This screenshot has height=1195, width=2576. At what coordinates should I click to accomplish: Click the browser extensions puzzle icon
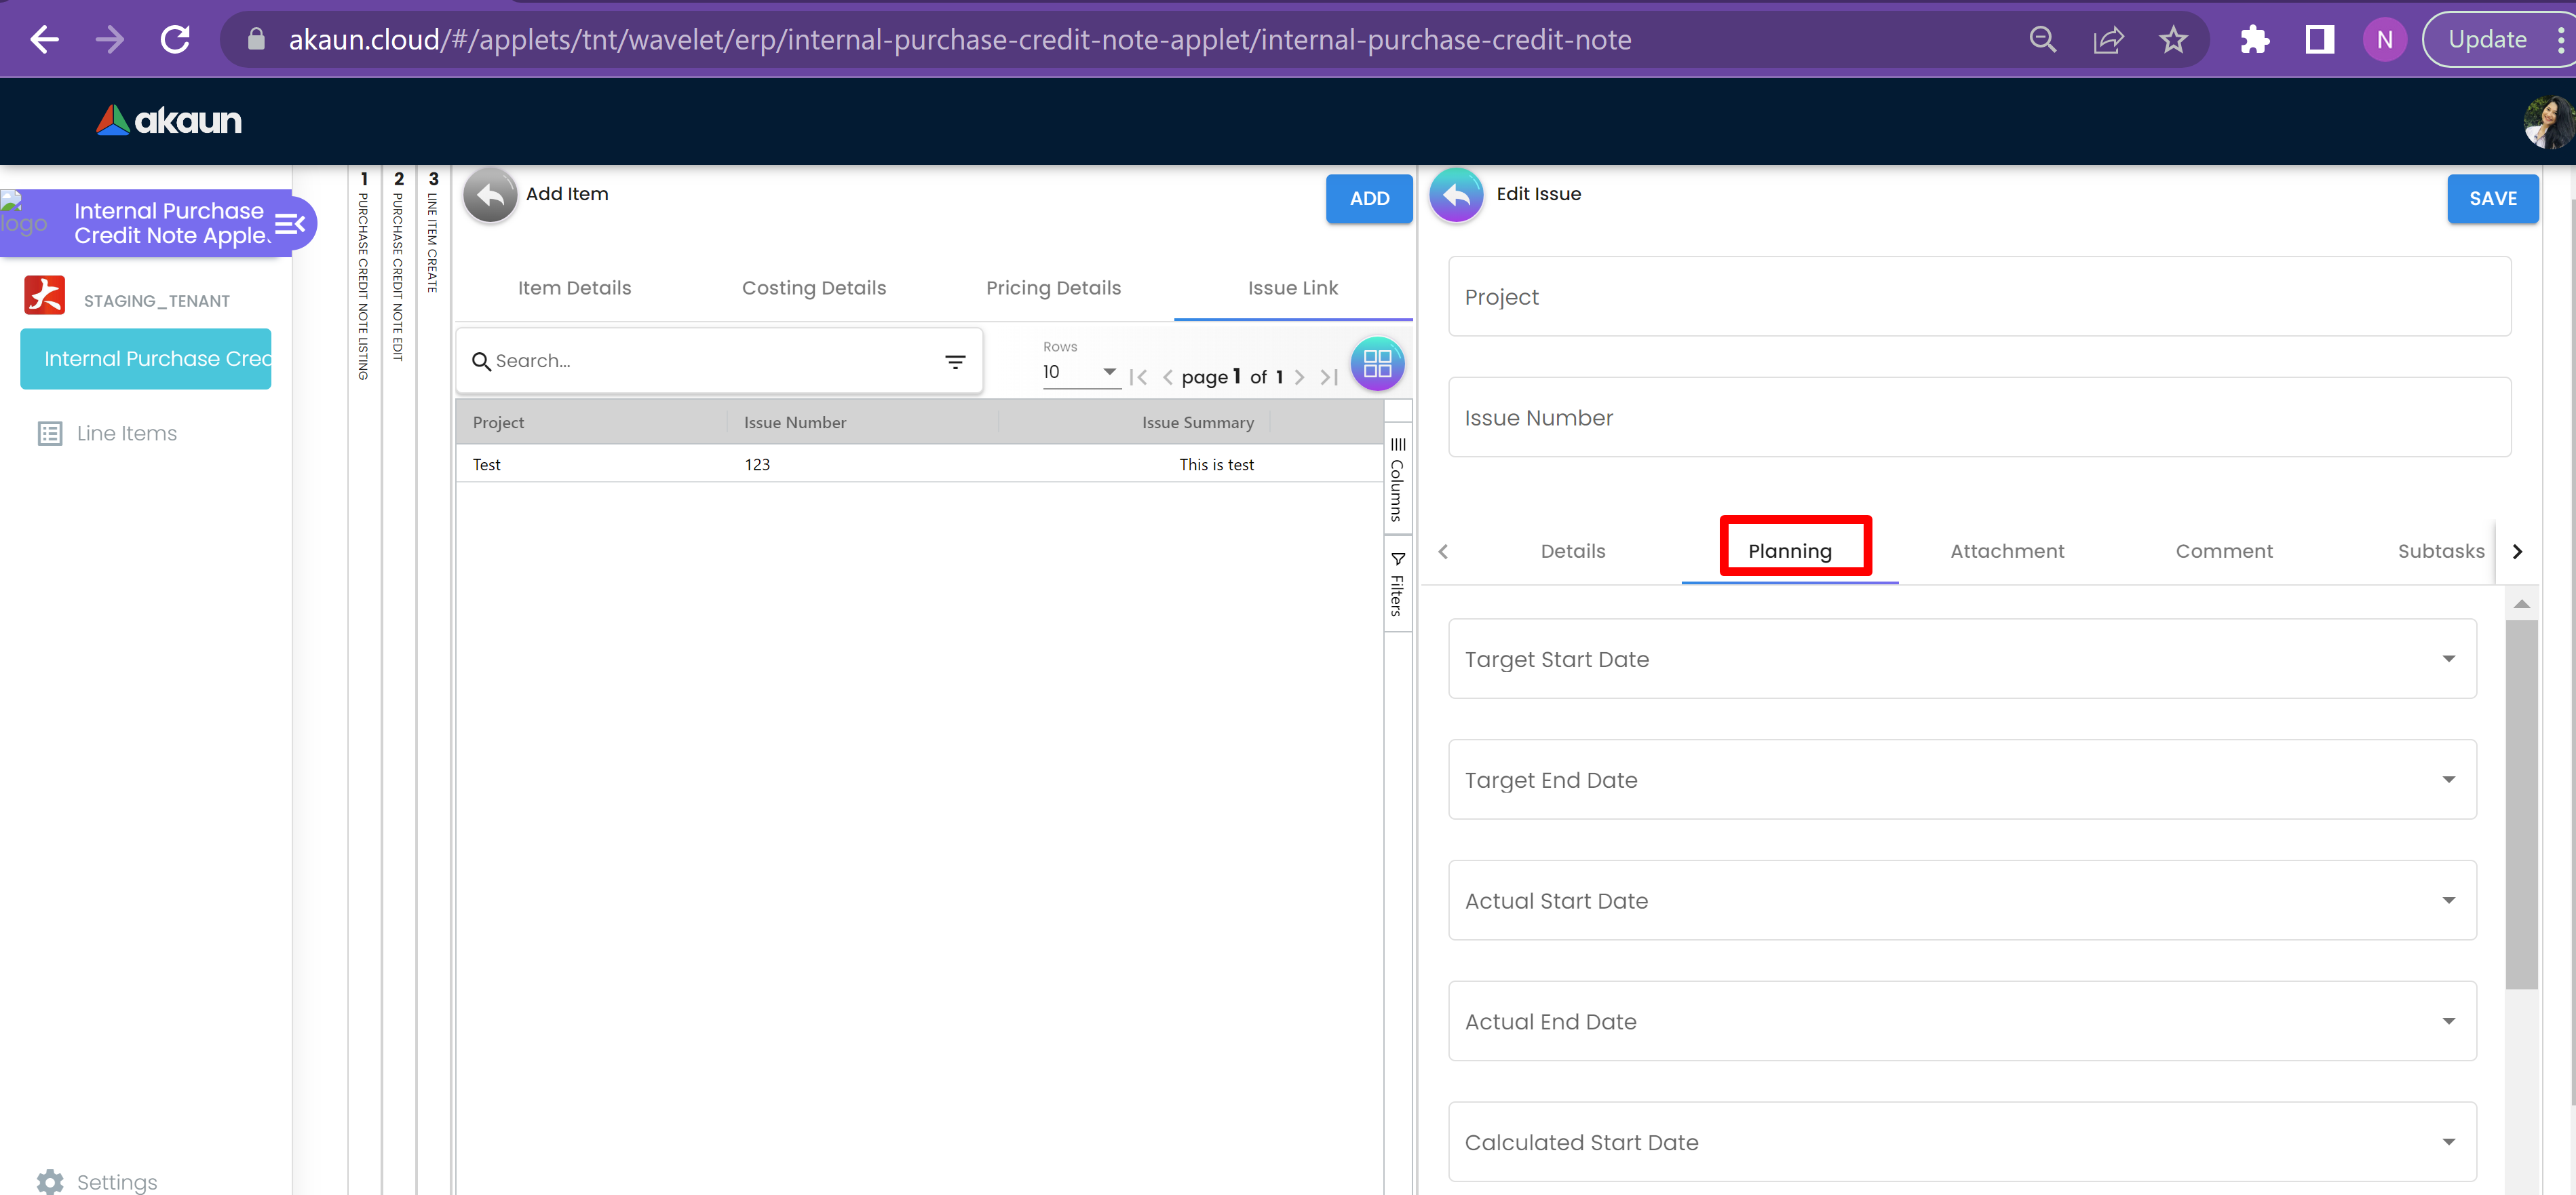[2254, 40]
